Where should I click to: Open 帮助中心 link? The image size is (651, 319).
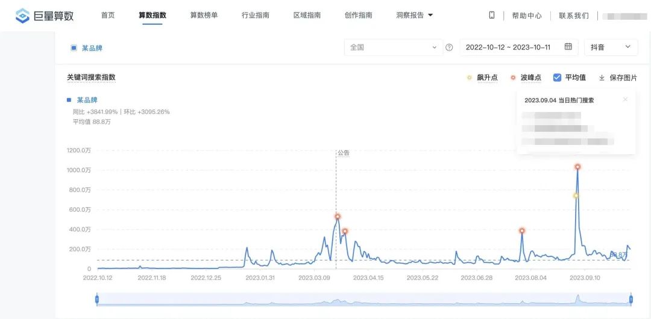527,16
